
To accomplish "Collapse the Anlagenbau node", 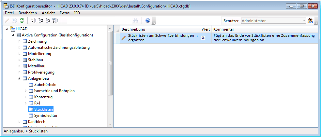I will [20, 79].
